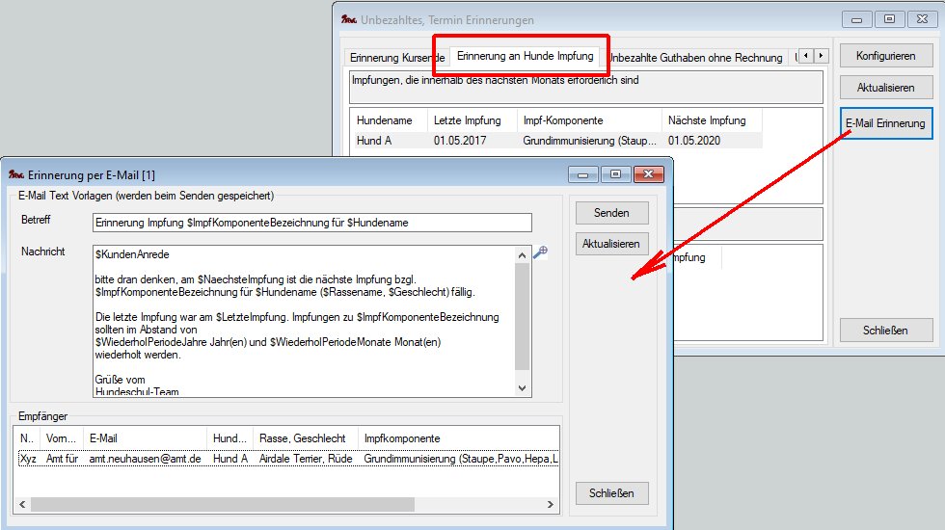Close the Erinnerung per E-Mail dialog via the red X
The height and width of the screenshot is (530, 945).
pos(650,174)
